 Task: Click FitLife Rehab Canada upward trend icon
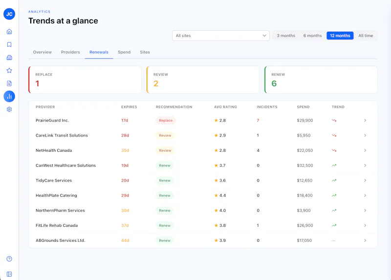334,225
